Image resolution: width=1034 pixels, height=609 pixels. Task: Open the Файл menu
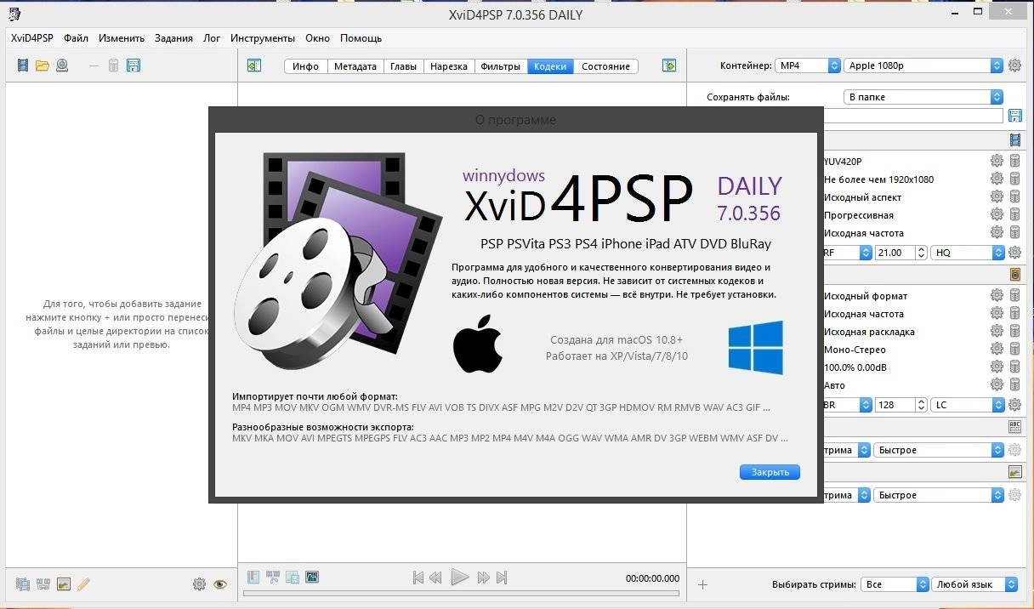tap(76, 38)
